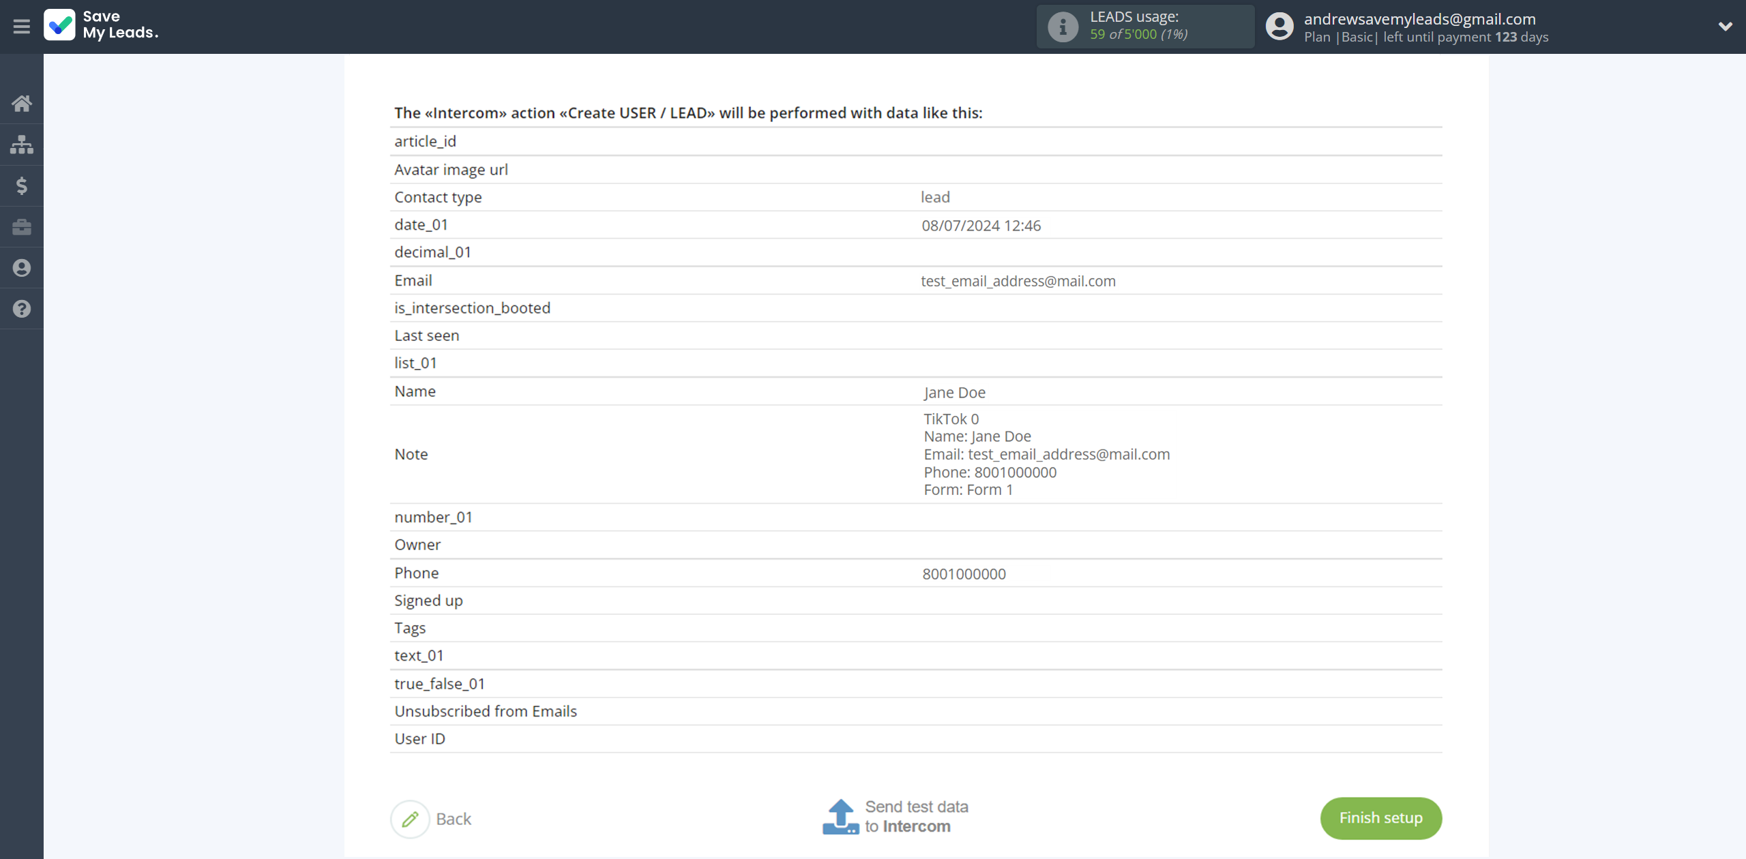This screenshot has width=1746, height=859.
Task: Click the Back button label
Action: [454, 819]
